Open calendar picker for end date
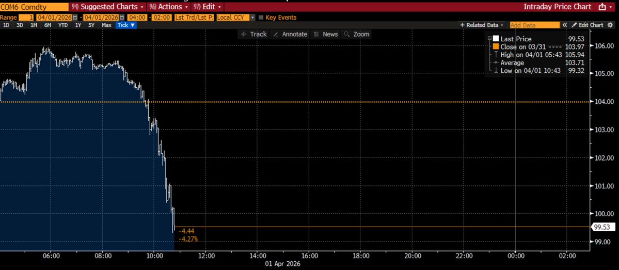Viewport: 619px width, 270px height. (x=122, y=18)
